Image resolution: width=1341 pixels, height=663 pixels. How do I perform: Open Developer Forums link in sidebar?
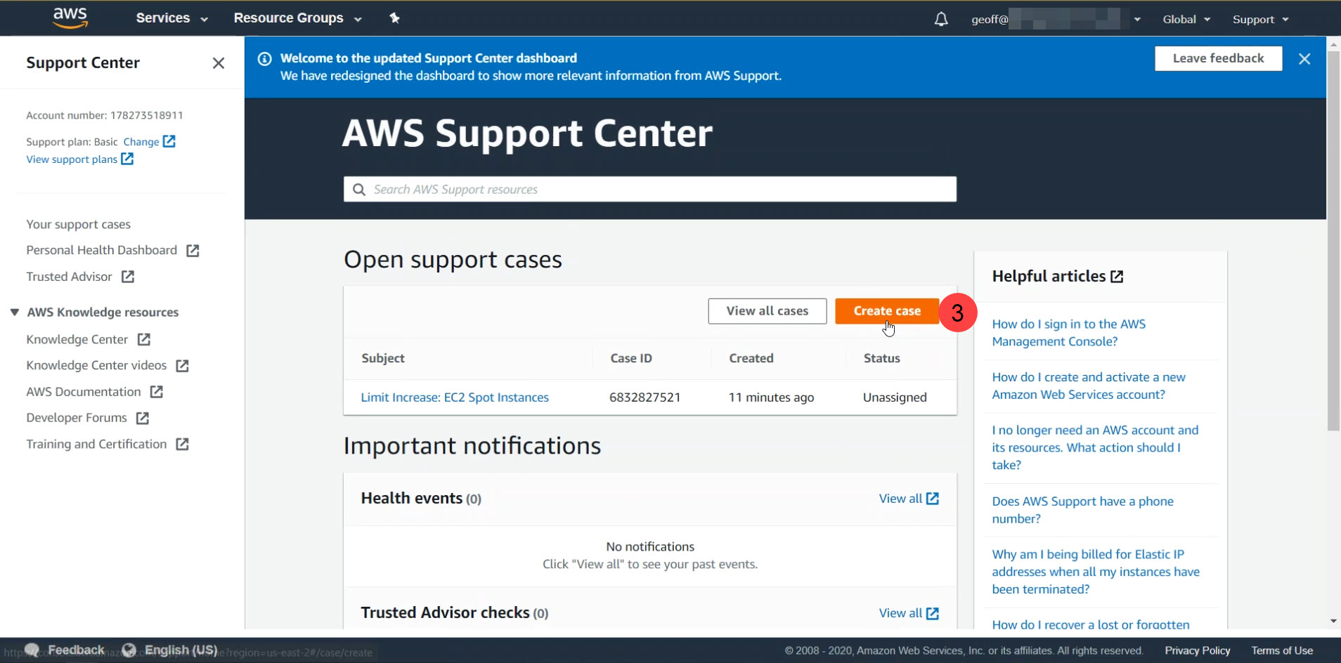point(77,418)
